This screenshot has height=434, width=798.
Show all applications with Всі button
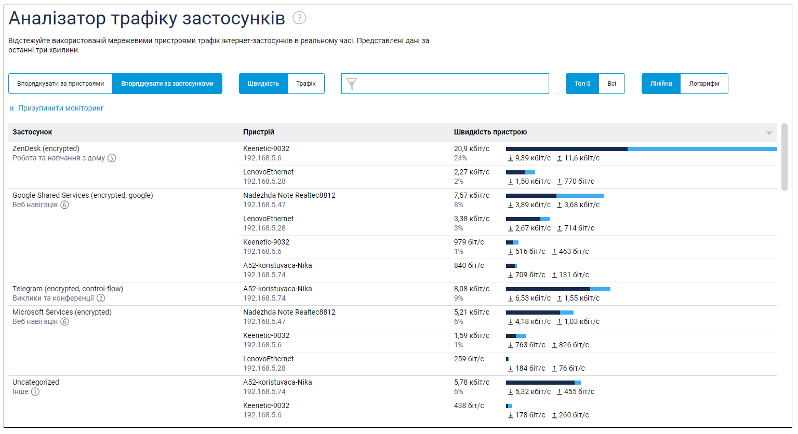point(611,84)
